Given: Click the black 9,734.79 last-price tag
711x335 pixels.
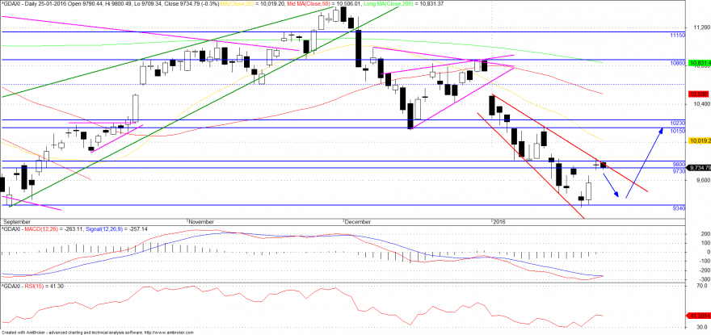Looking at the screenshot, I should (x=699, y=167).
